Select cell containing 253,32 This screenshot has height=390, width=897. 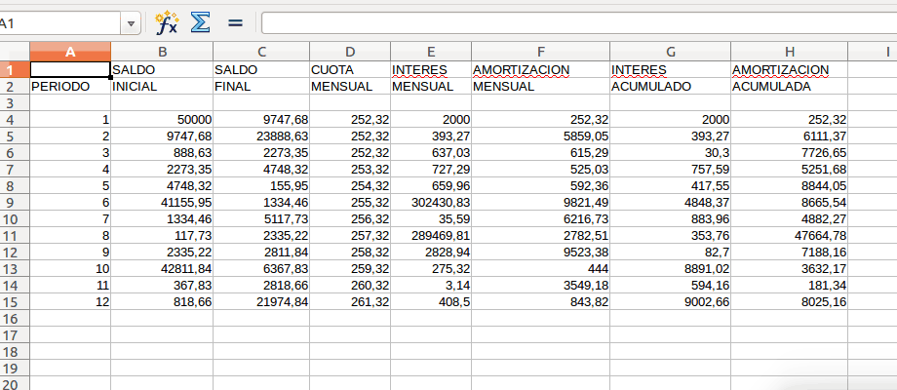click(x=350, y=170)
